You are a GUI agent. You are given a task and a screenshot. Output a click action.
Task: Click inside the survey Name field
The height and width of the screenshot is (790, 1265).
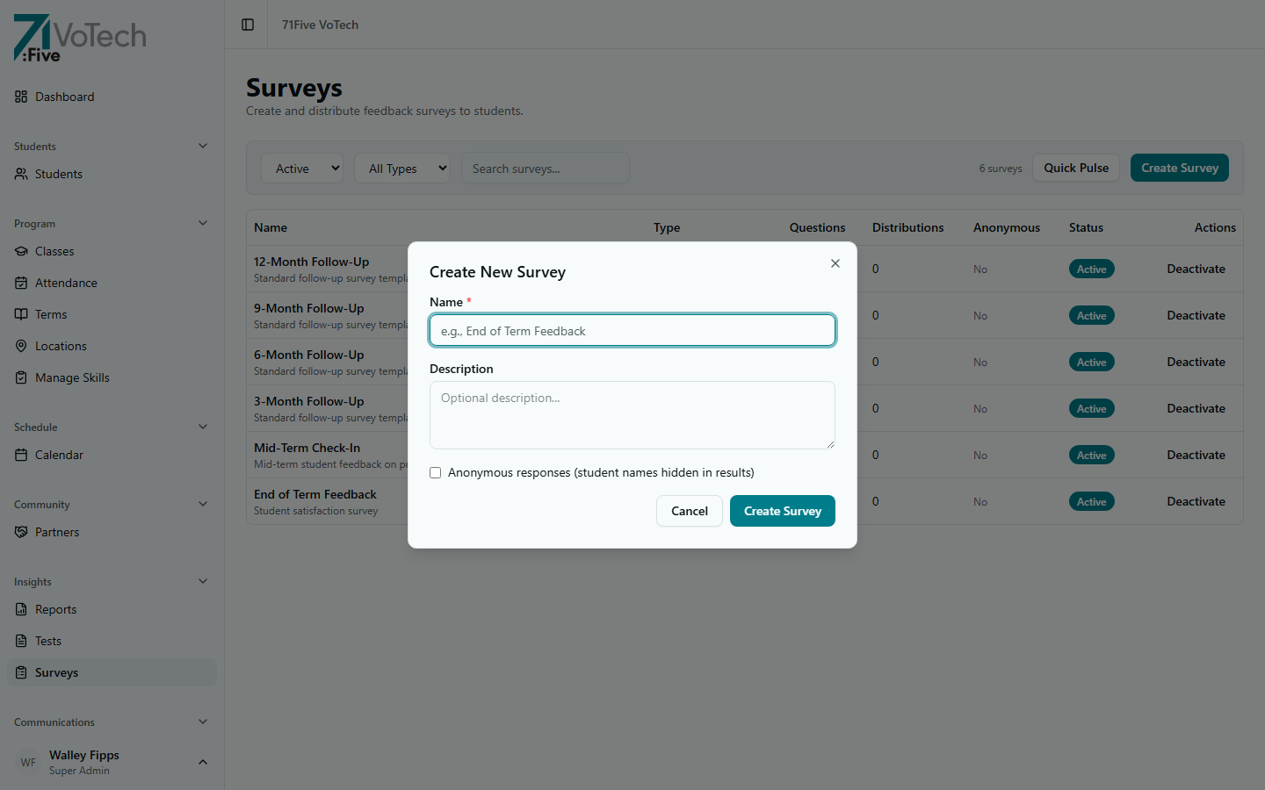632,331
